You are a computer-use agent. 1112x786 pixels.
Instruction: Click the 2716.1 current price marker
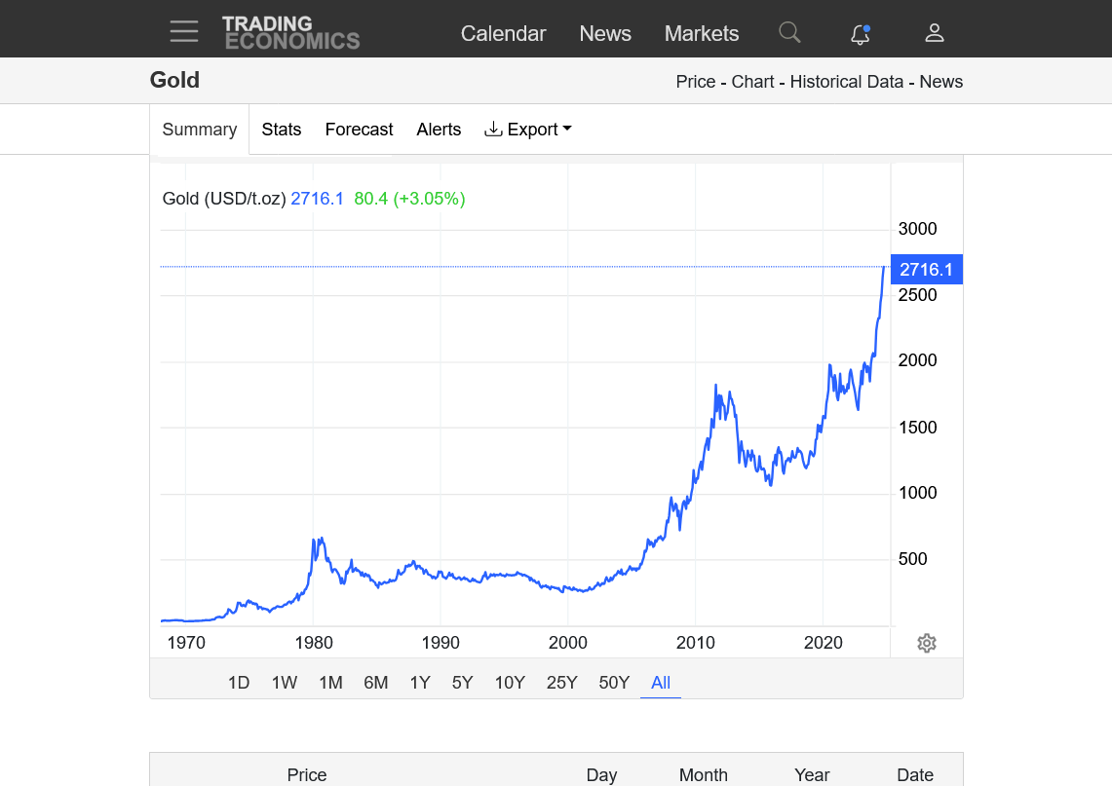pyautogui.click(x=926, y=270)
